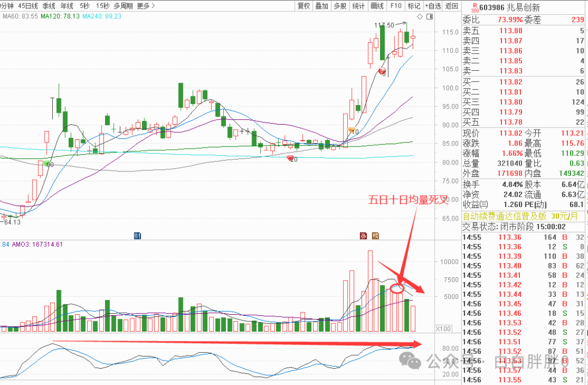
Task: Open the 多周期 multi-period view
Action: pos(123,5)
